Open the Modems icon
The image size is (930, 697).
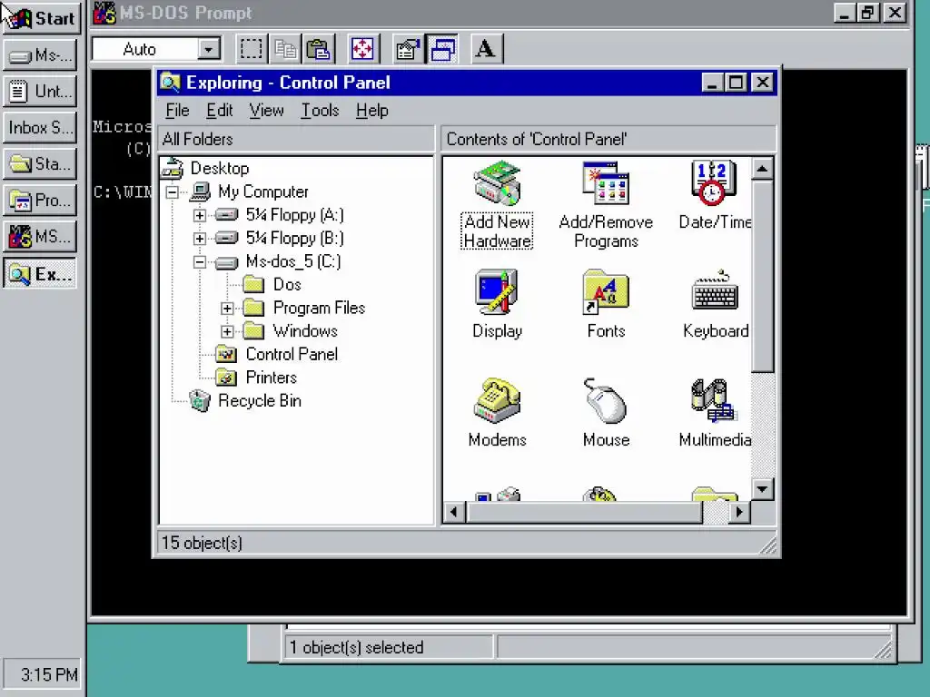coord(497,413)
